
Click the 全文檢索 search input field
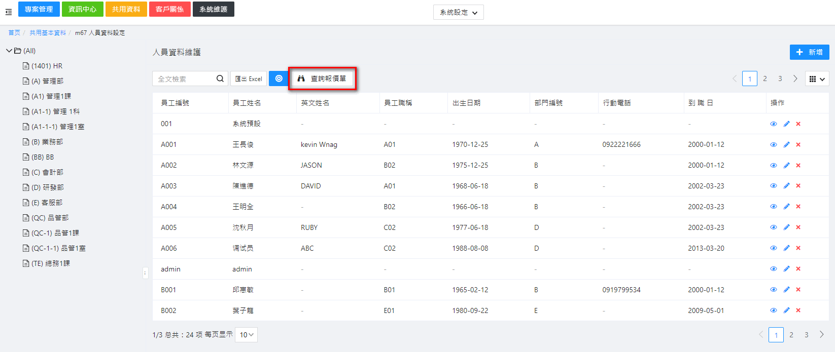tap(184, 79)
